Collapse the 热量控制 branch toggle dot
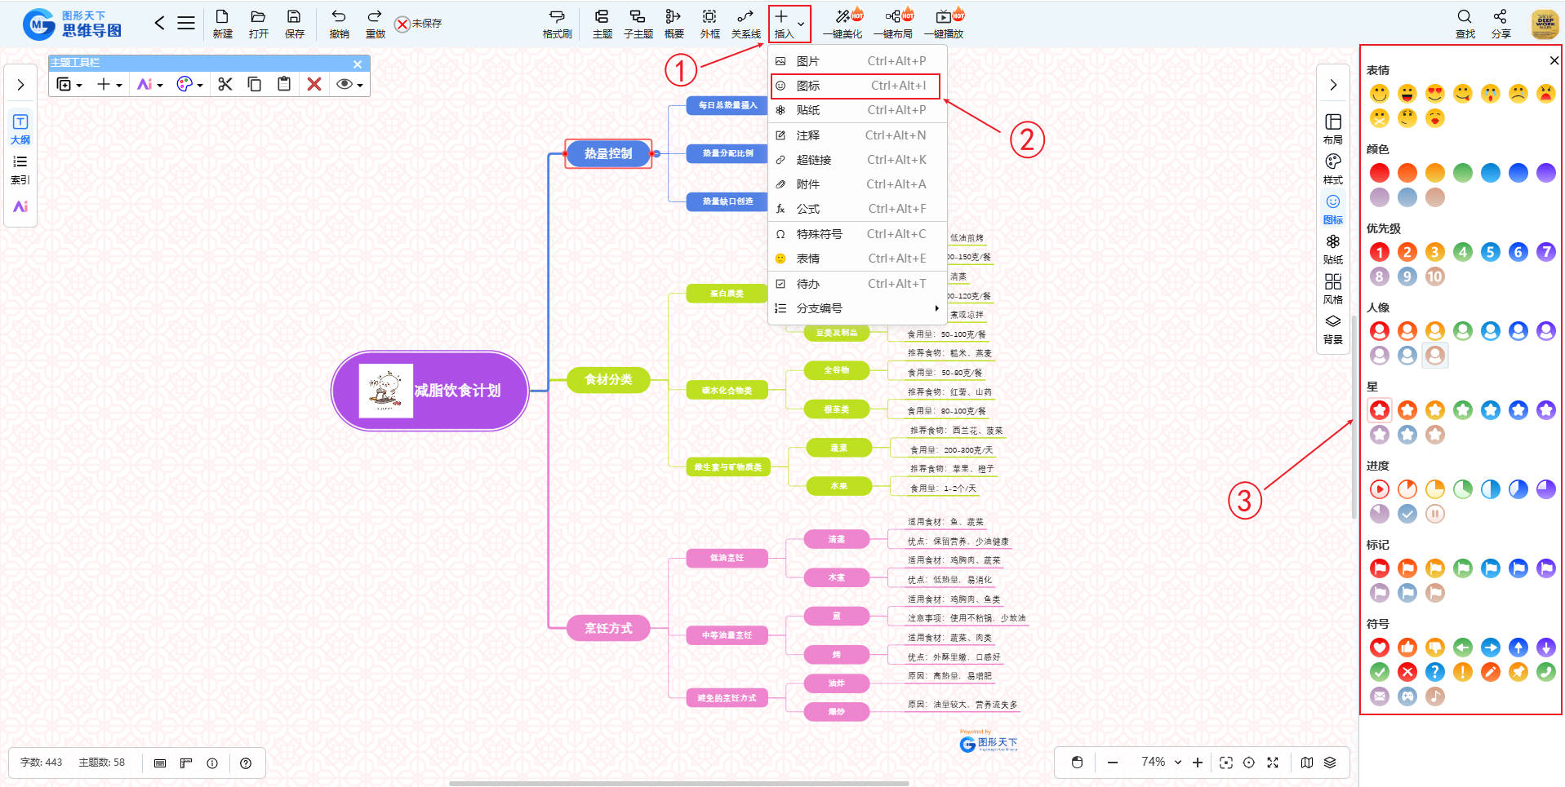 point(656,153)
